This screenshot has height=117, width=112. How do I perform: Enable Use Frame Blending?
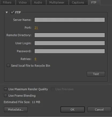[6, 96]
